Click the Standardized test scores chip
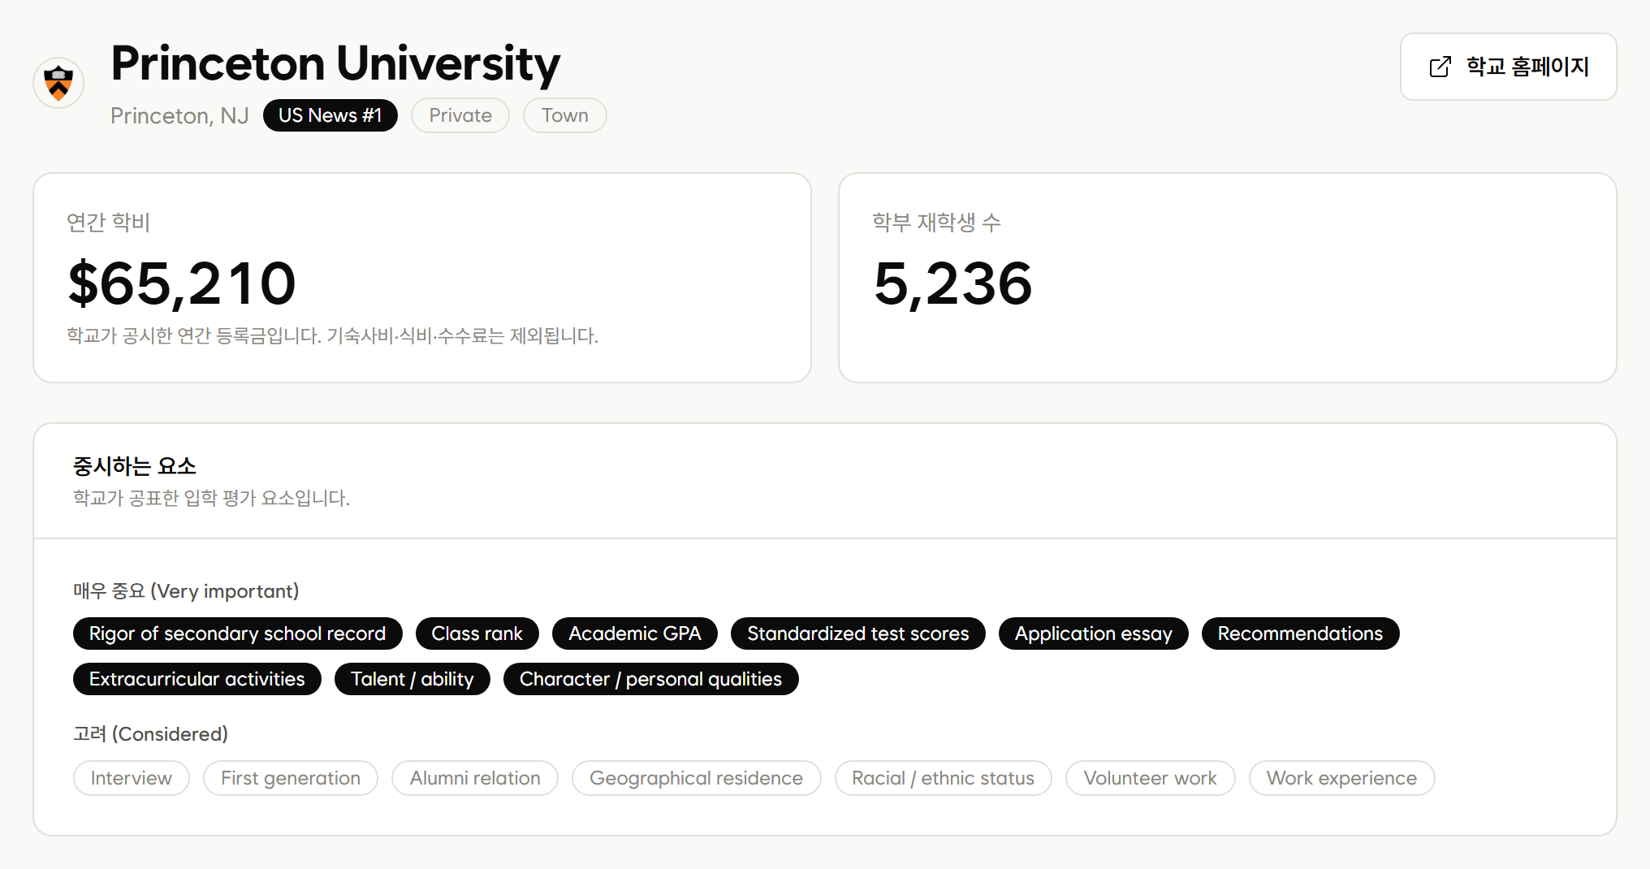1650x869 pixels. coord(857,633)
